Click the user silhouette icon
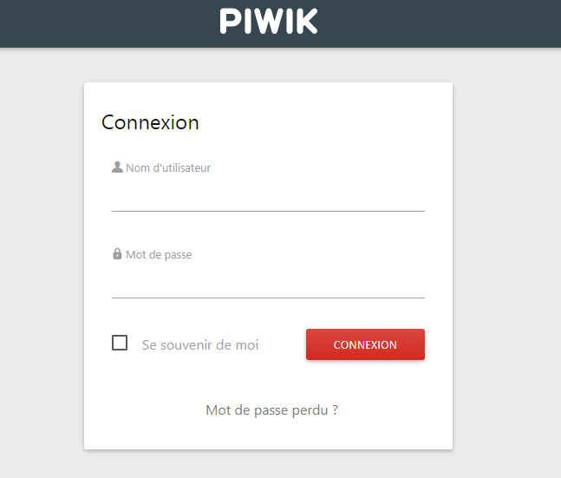This screenshot has height=478, width=561. pyautogui.click(x=117, y=167)
